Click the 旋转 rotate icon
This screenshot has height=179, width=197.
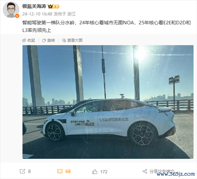click(x=44, y=40)
